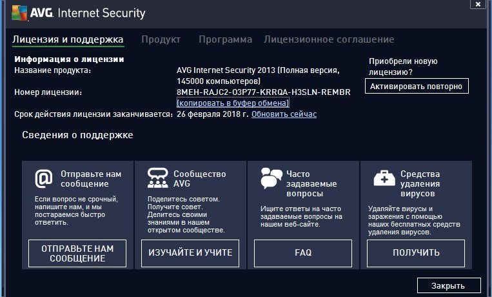Open the Программа tab
The width and height of the screenshot is (492, 297).
coord(225,39)
